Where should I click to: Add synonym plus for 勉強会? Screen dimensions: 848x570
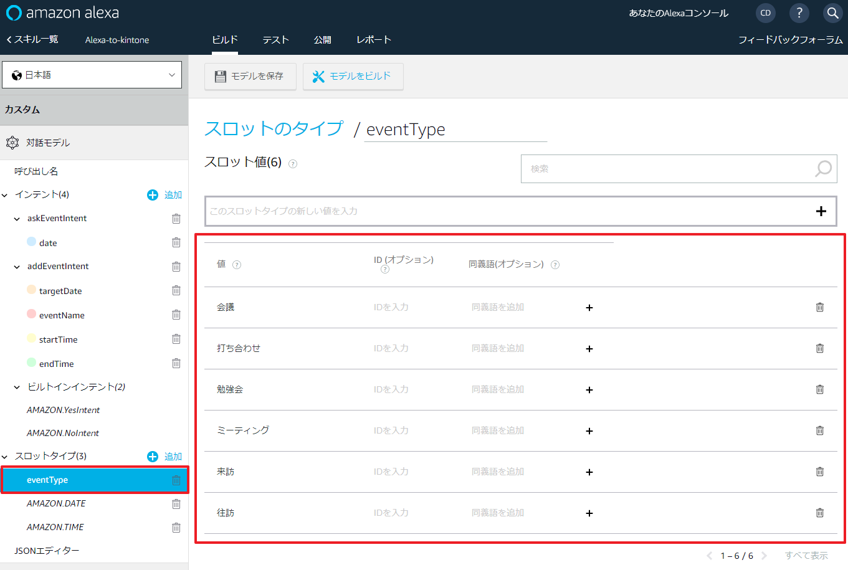tap(589, 390)
